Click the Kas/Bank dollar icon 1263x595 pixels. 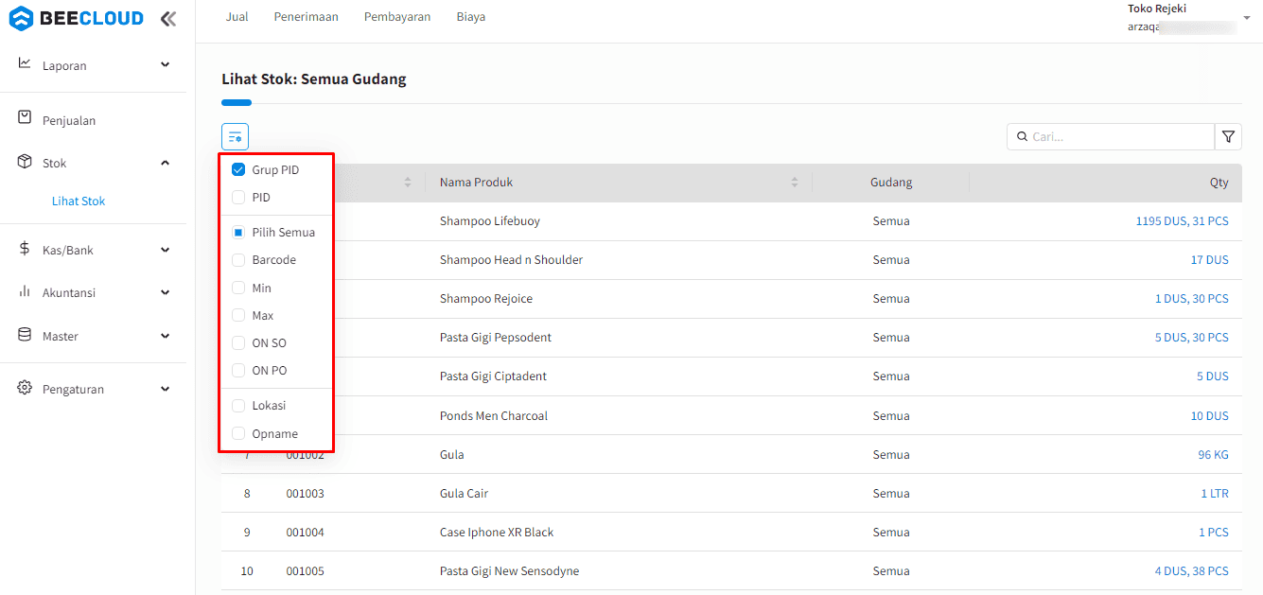(25, 249)
